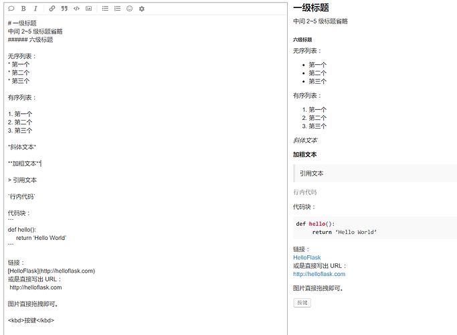Image resolution: width=457 pixels, height=335 pixels.
Task: Click the 六级标题 heading in the preview
Action: [x=302, y=40]
